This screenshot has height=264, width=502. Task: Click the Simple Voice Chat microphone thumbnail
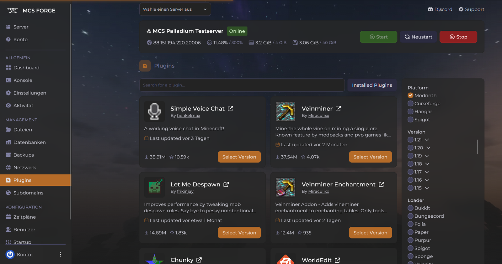(x=154, y=111)
